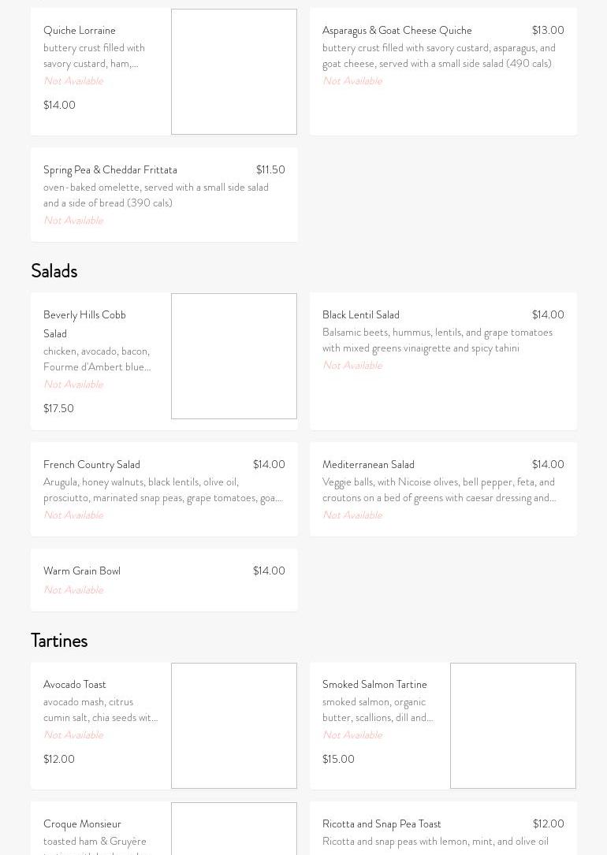607x855 pixels.
Task: Open the Avocado Toast item
Action: 75,685
